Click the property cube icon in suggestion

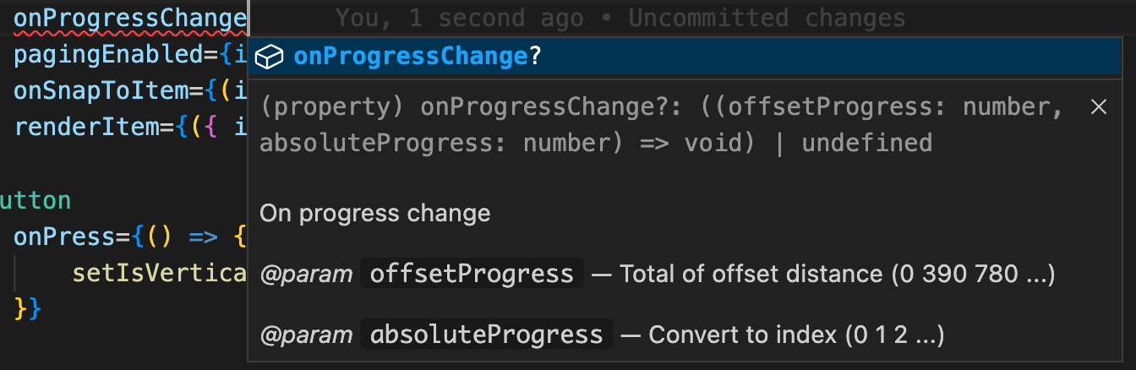[269, 57]
